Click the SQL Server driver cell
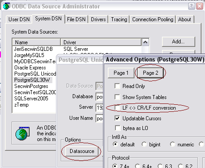The image size is (205, 168). tap(76, 49)
